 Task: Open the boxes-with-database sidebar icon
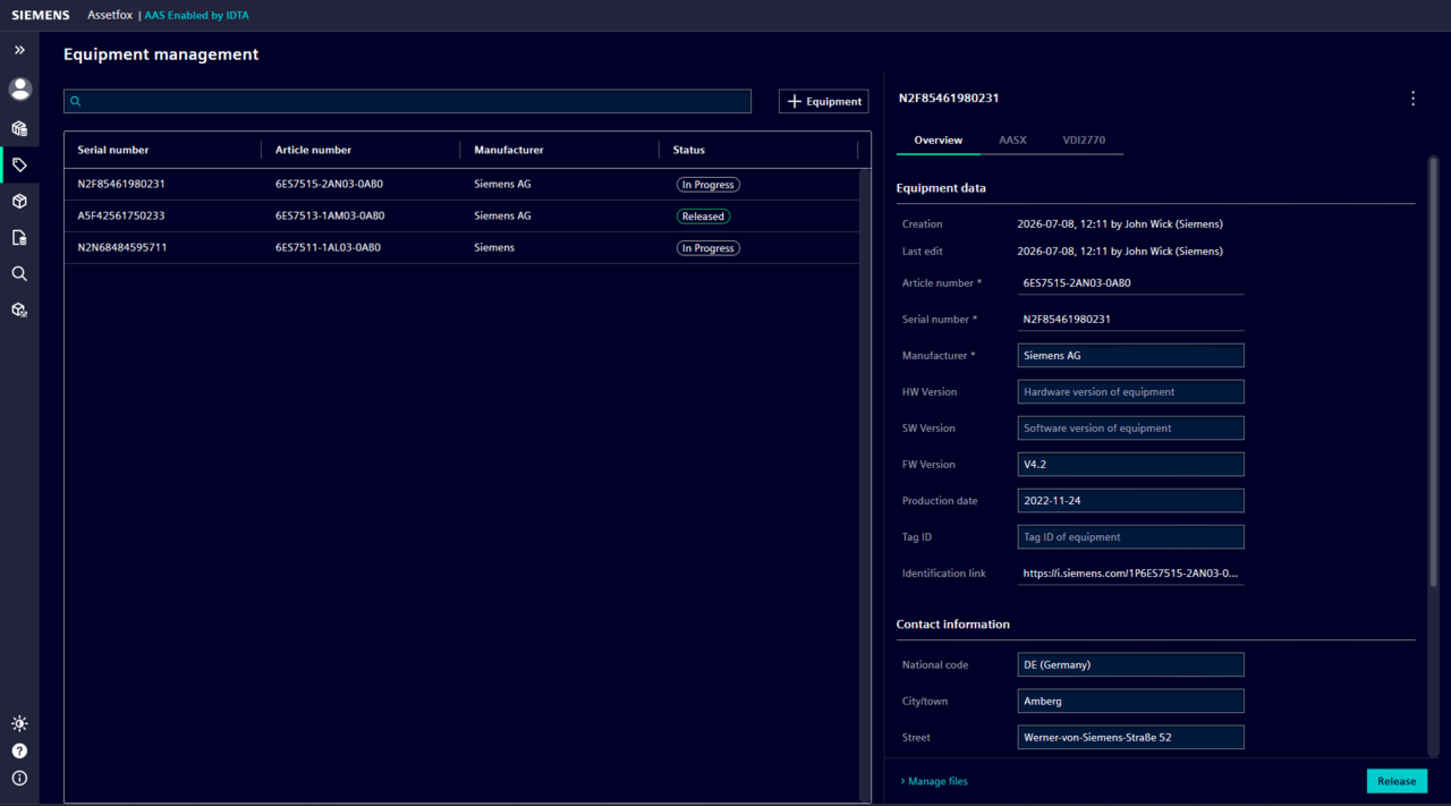coord(20,128)
